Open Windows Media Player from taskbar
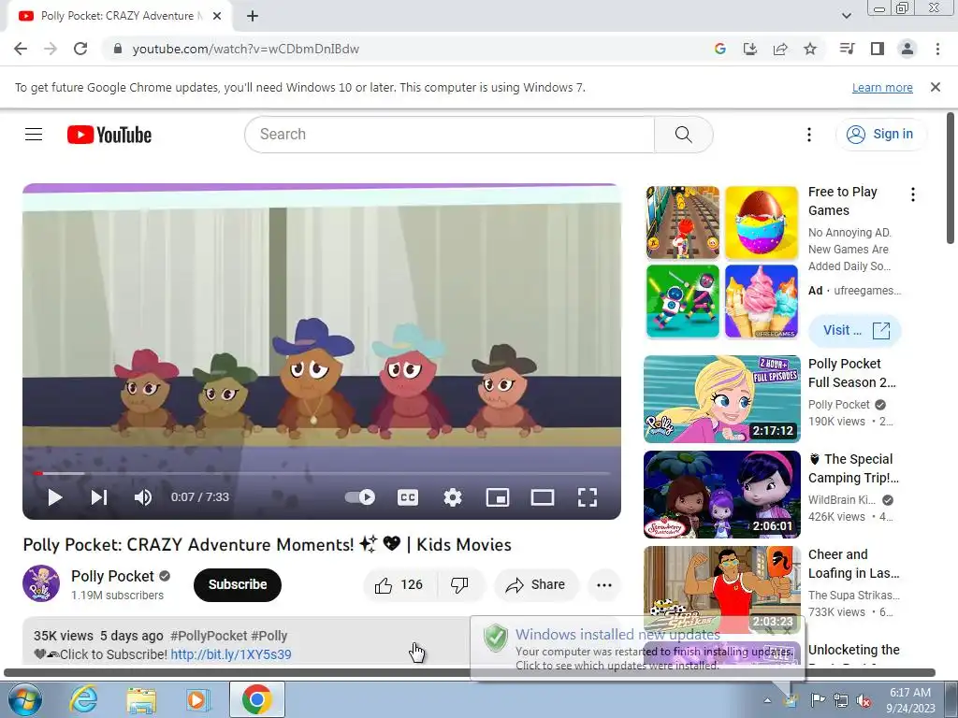This screenshot has height=718, width=958. (198, 699)
